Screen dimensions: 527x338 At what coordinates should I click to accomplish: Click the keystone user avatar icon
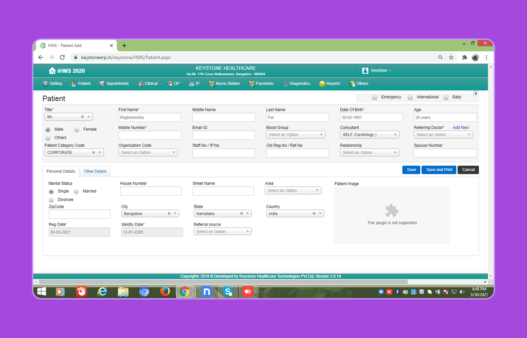pos(365,70)
